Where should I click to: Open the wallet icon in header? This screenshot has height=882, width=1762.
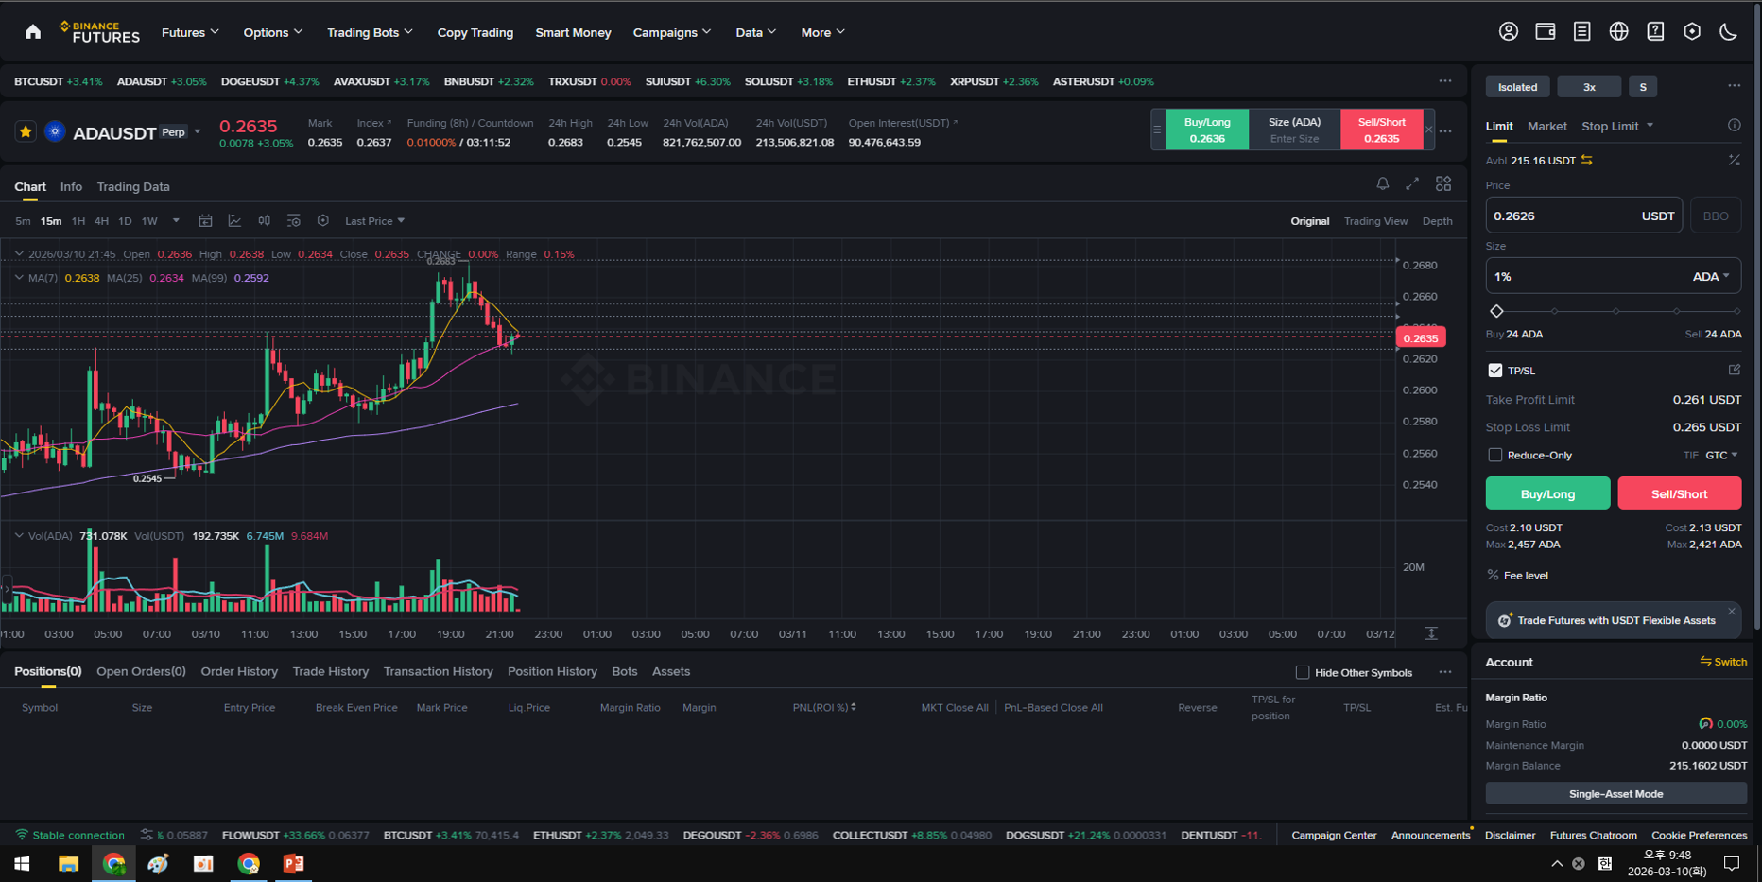click(x=1546, y=31)
